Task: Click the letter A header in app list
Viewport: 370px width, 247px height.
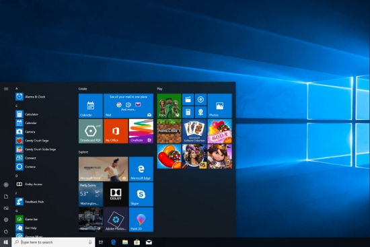Action: click(17, 88)
